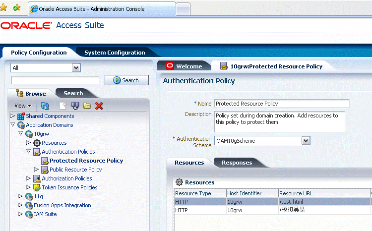Image resolution: width=372 pixels, height=231 pixels.
Task: Click the create new document icon
Action: 63,106
